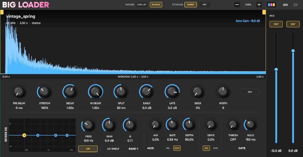Viewport: 303px width, 157px height.
Task: Click the zoom out minus button
Action: [237, 5]
